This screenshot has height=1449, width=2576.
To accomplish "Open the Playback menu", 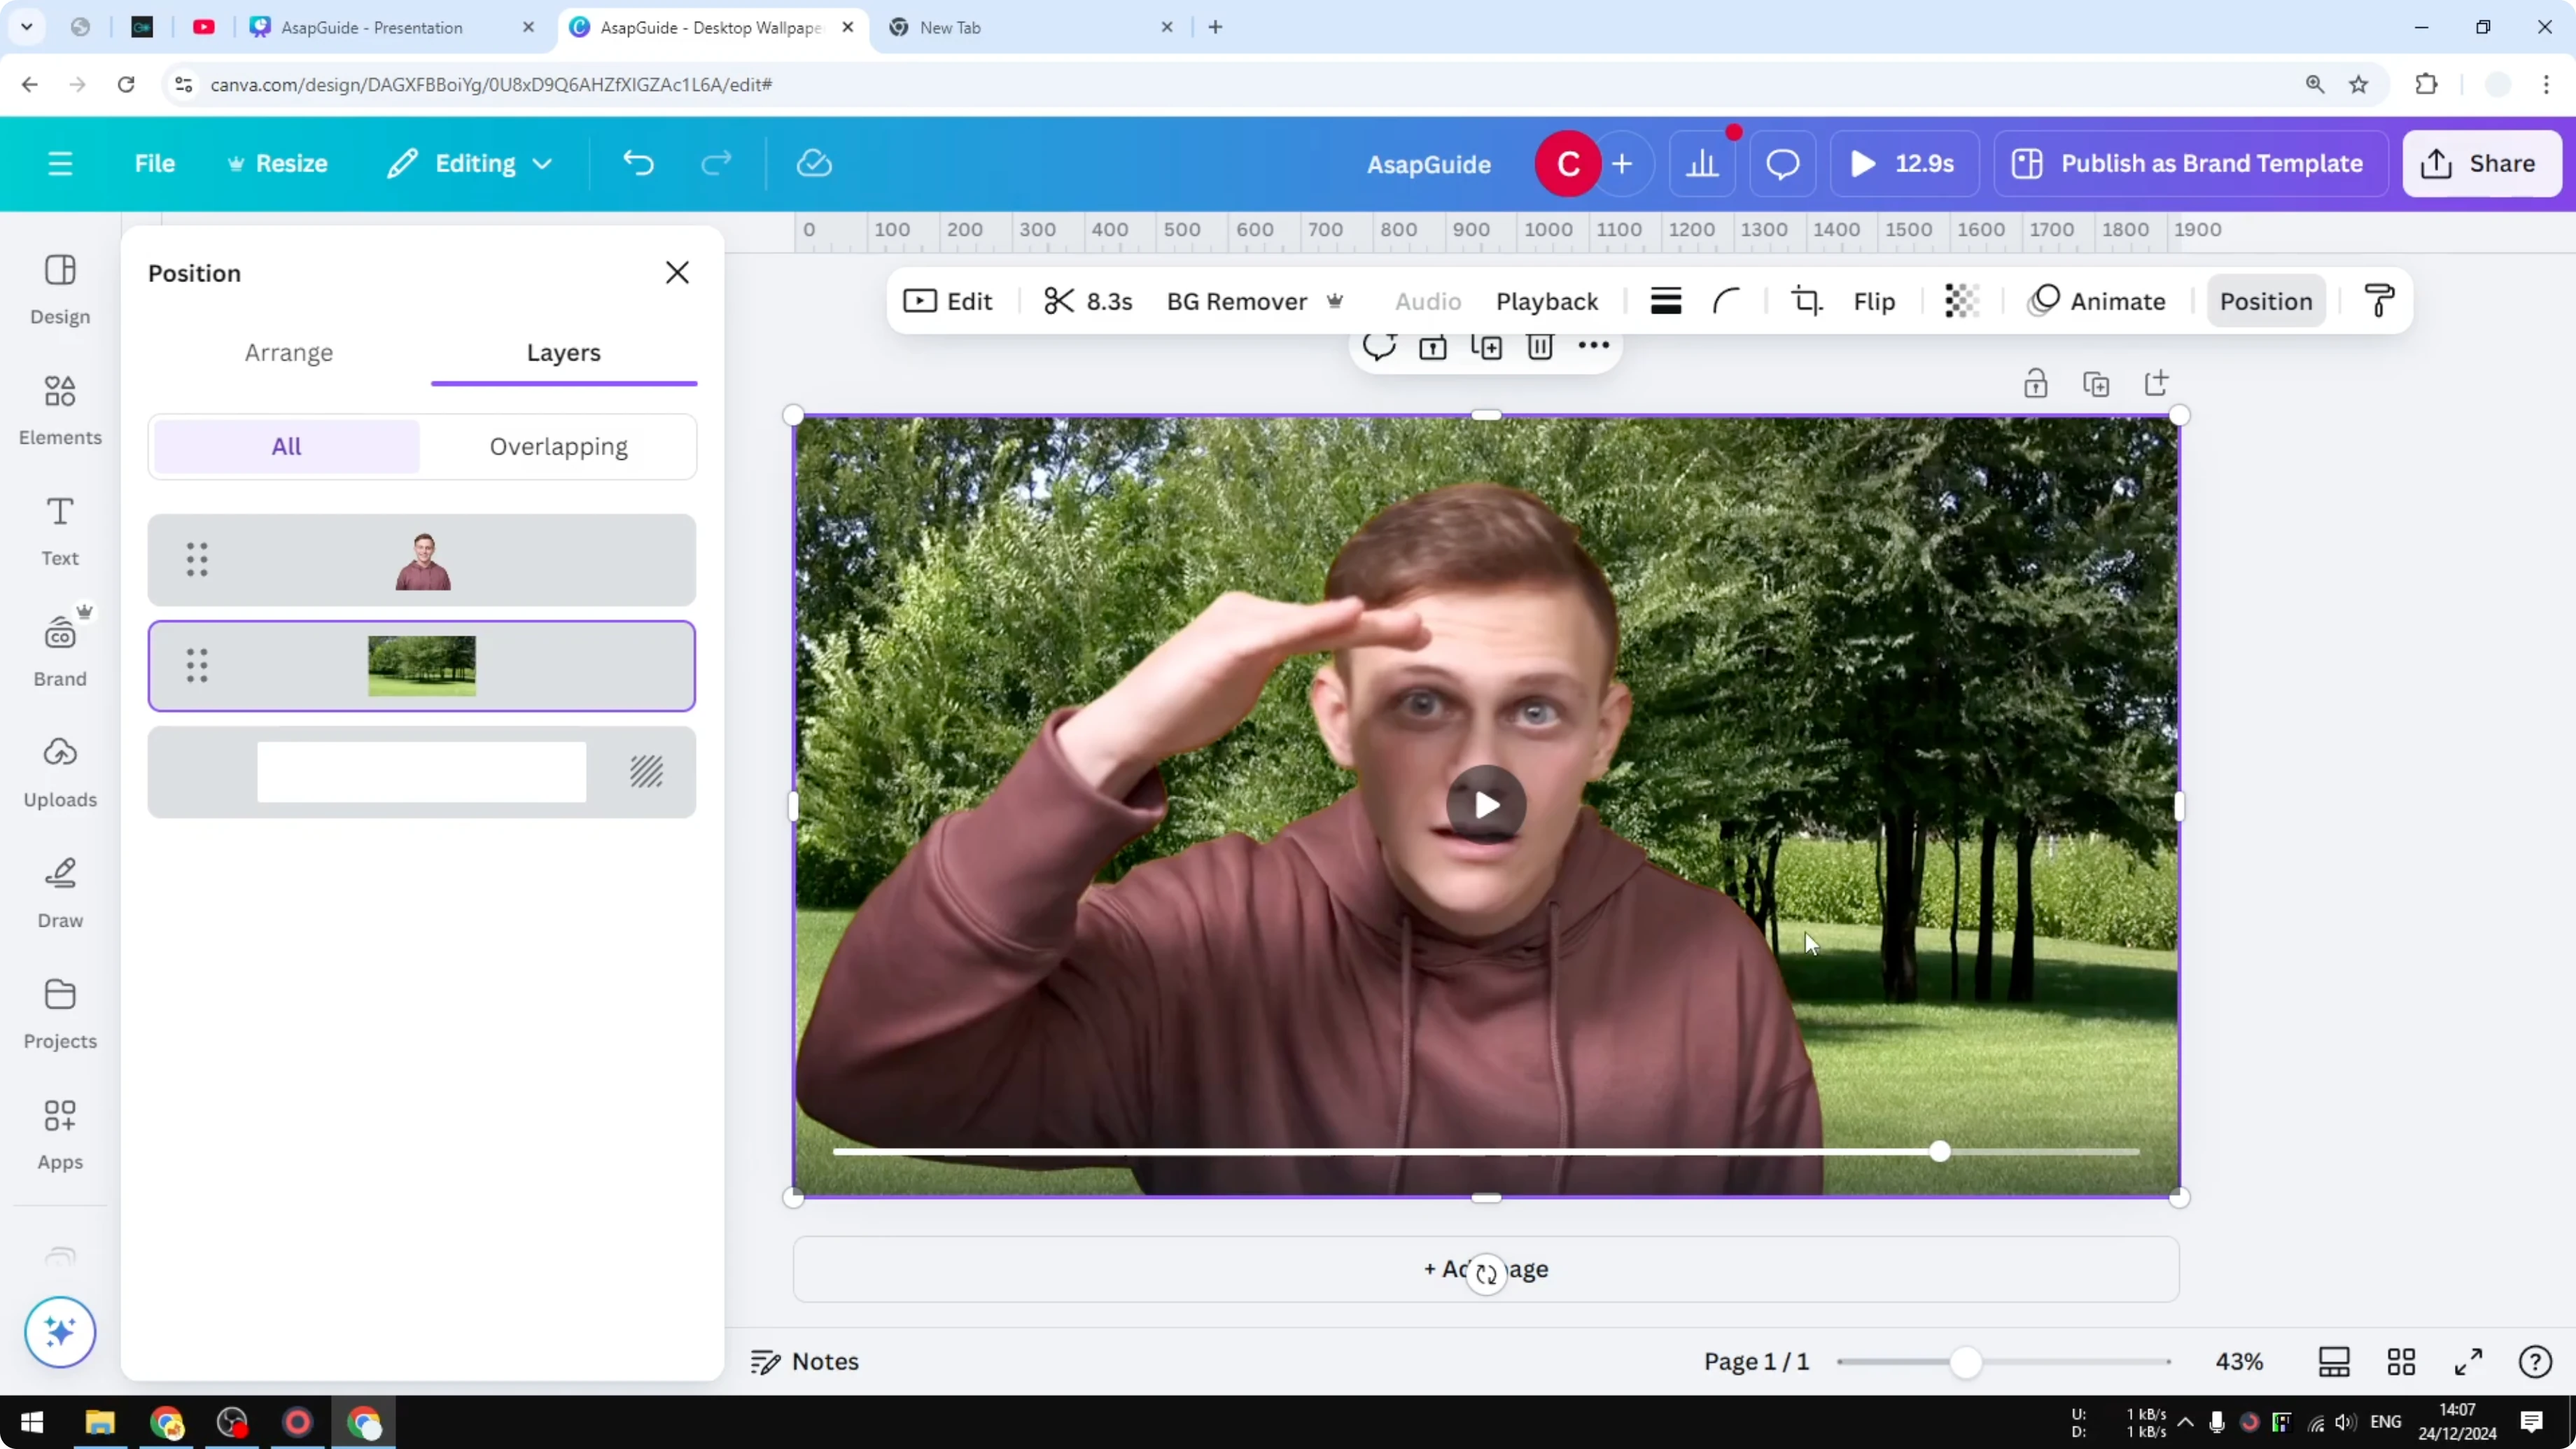I will click(1546, 301).
